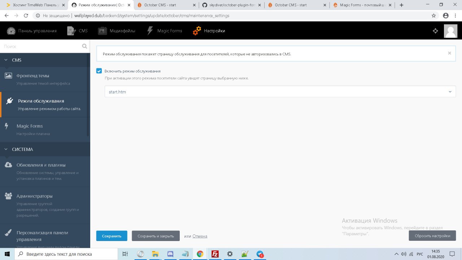Click the search magnifier icon in the sidebar
The width and height of the screenshot is (462, 260).
pos(84,46)
